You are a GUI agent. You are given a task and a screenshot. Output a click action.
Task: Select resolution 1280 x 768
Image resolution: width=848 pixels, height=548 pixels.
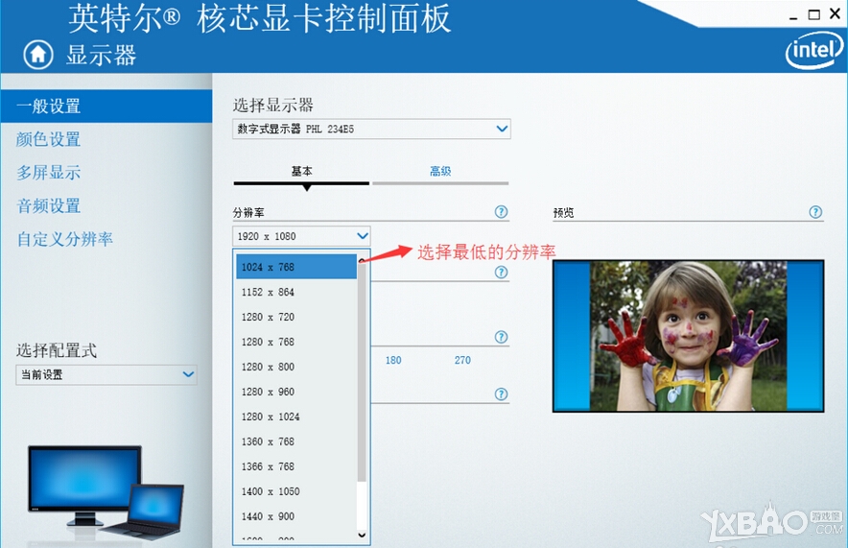click(x=296, y=342)
